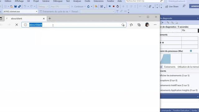The image size is (199, 112).
Task: Select the Fenêtre Exécution bottom tab
Action: (181, 110)
